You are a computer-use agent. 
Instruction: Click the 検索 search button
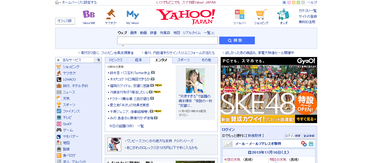coord(237,40)
